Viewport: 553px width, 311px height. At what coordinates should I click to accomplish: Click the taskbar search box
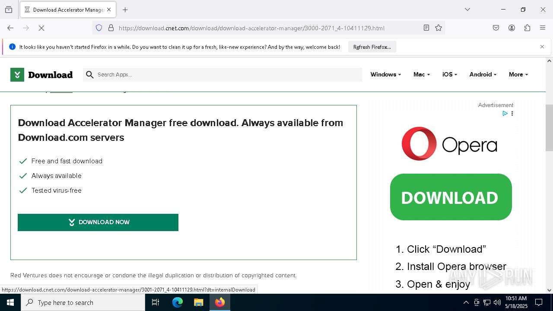click(83, 302)
